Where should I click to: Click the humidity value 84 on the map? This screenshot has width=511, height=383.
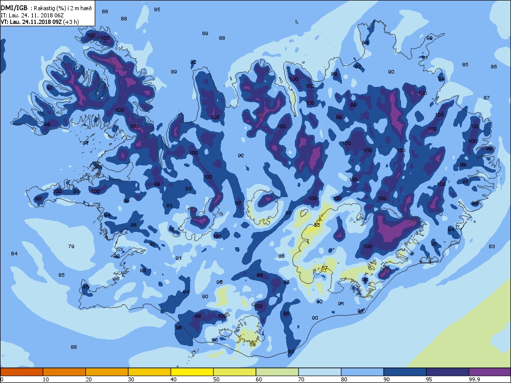14,253
